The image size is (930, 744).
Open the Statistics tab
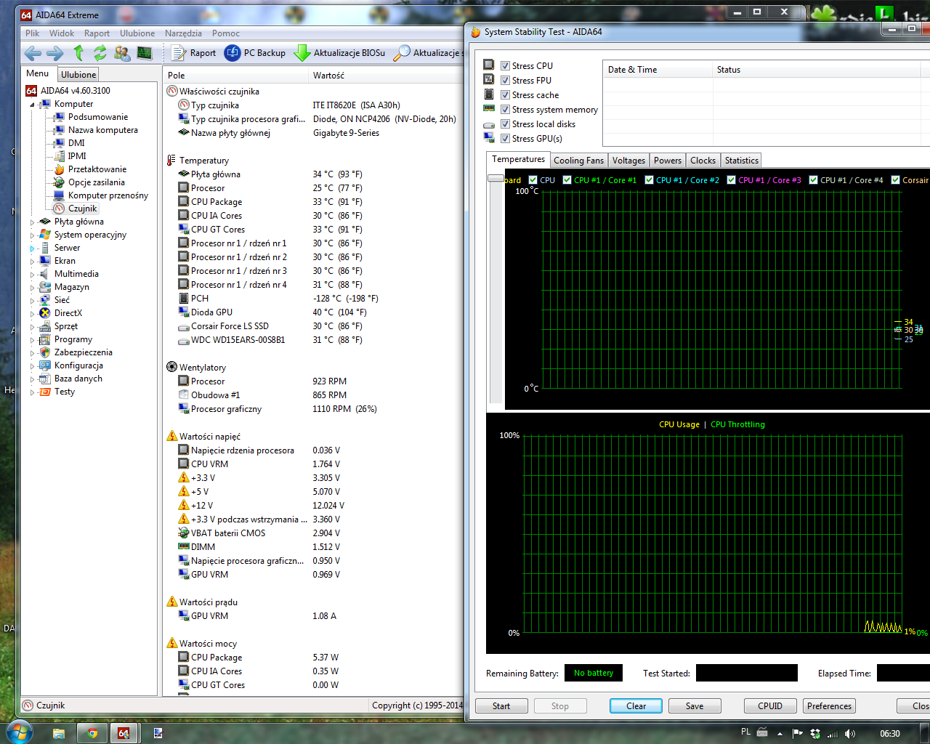click(741, 161)
